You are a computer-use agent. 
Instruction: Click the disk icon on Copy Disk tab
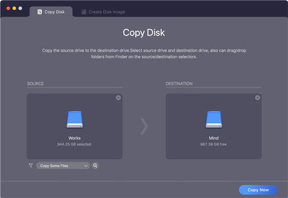[40, 12]
